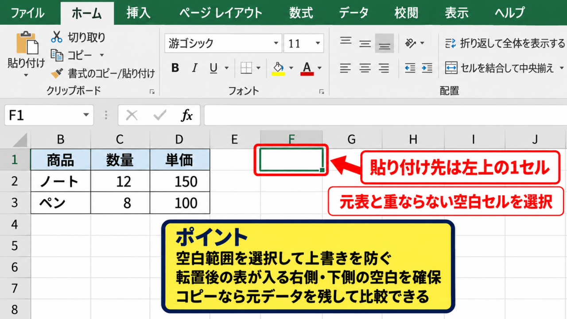This screenshot has width=567, height=319.
Task: Toggle Underline formatting
Action: click(x=214, y=68)
